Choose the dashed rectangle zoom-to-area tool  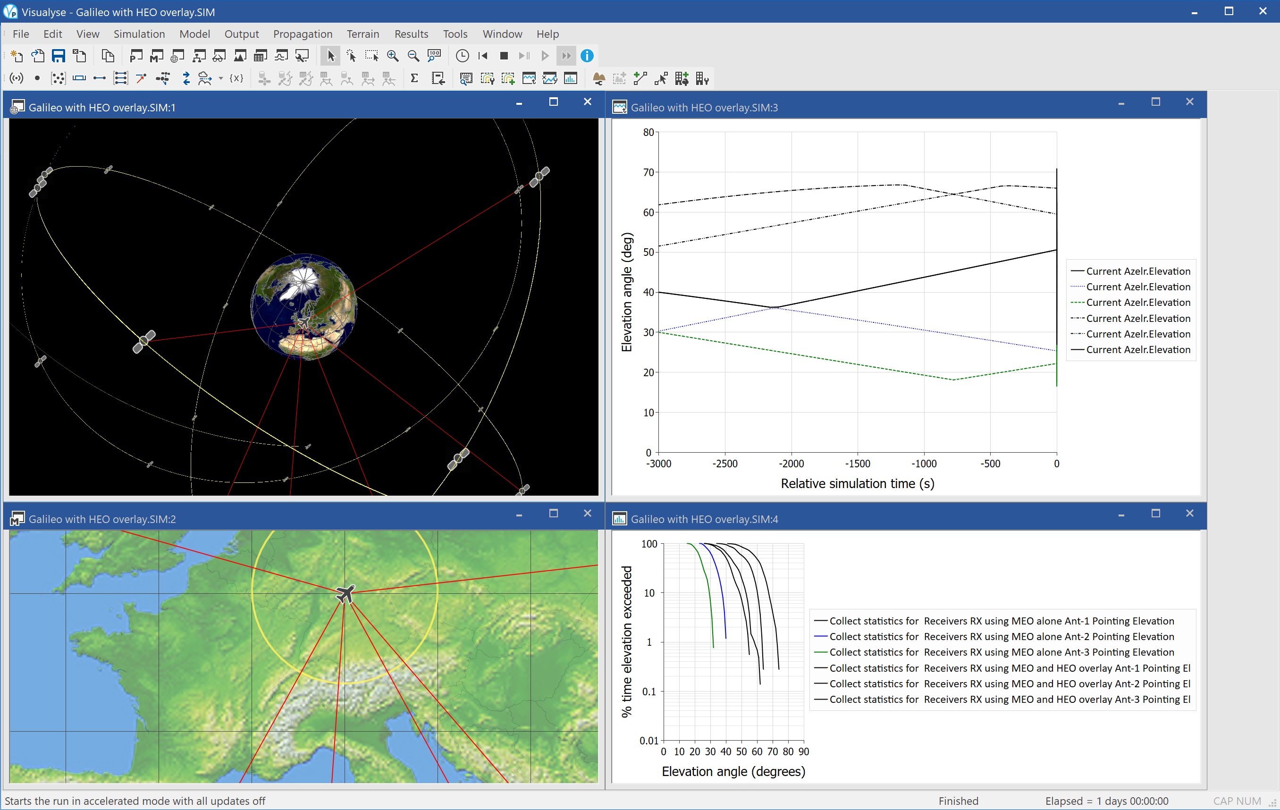coord(371,56)
